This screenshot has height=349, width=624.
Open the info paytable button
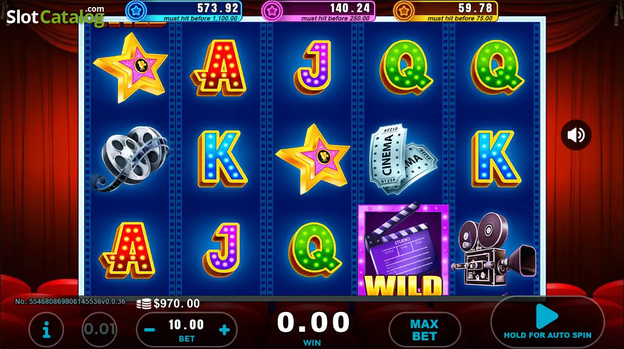[x=46, y=330]
